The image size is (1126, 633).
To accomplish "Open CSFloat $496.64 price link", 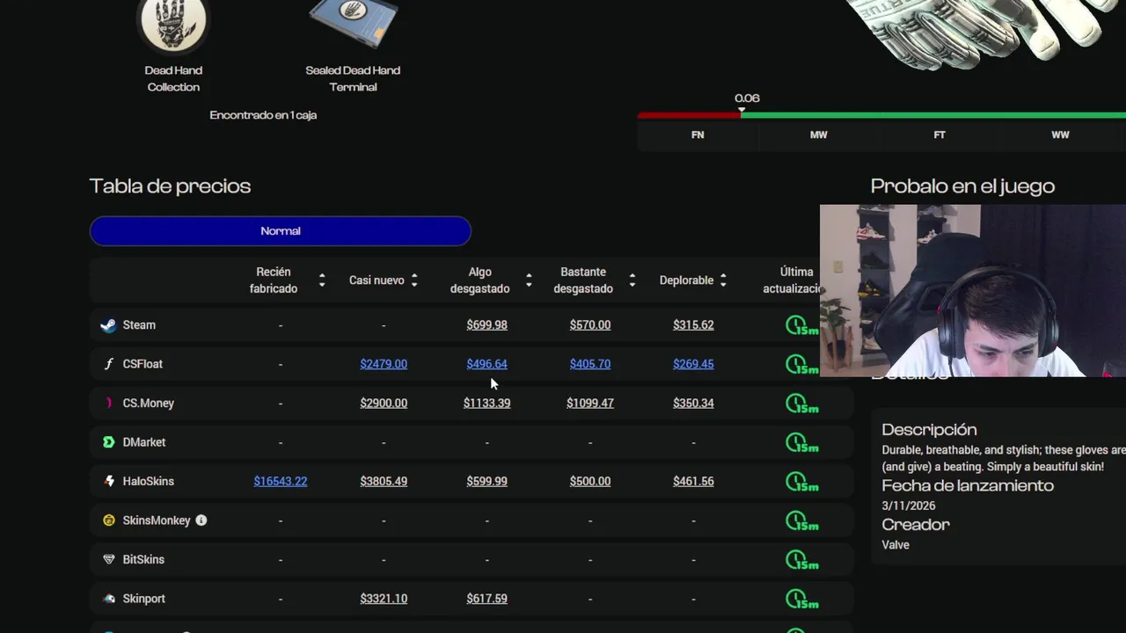I will (486, 364).
